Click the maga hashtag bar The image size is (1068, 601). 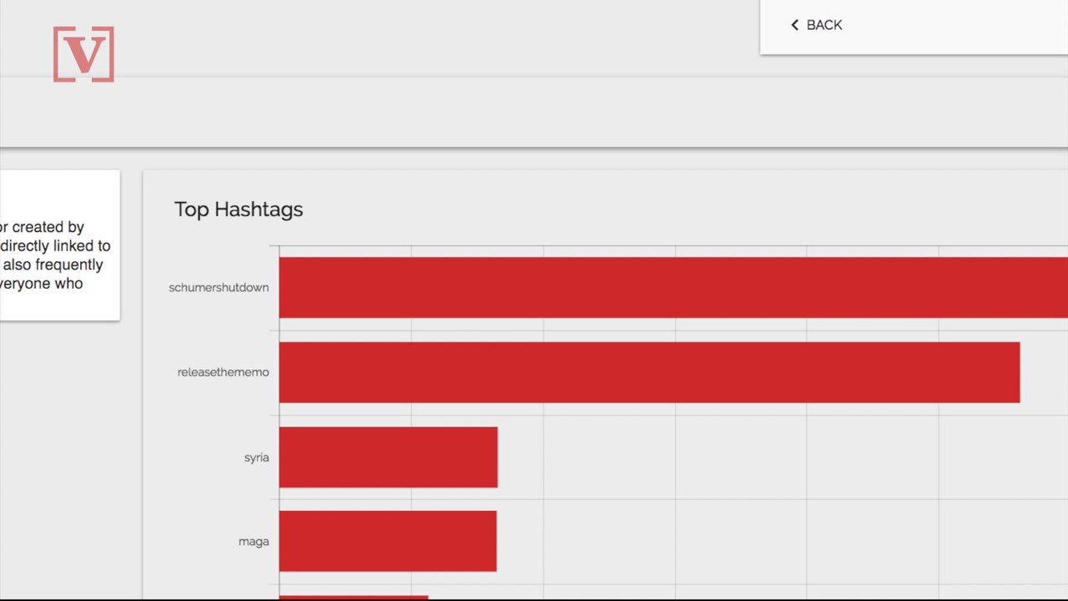[x=388, y=541]
